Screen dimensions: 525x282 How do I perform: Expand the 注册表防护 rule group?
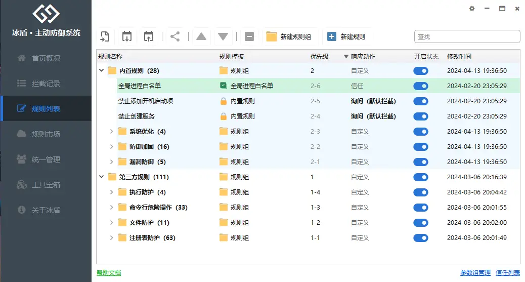point(112,238)
